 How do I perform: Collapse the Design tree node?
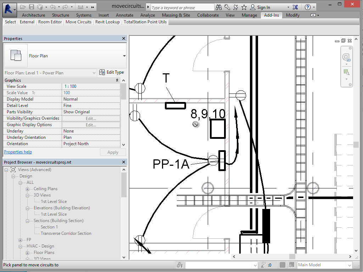(13, 176)
